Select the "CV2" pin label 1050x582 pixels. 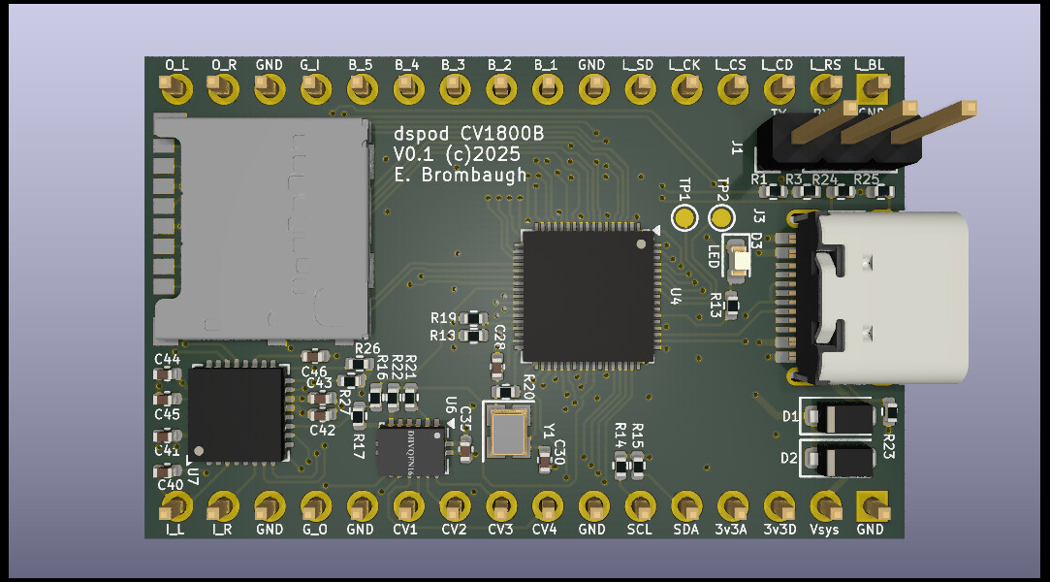click(x=454, y=529)
